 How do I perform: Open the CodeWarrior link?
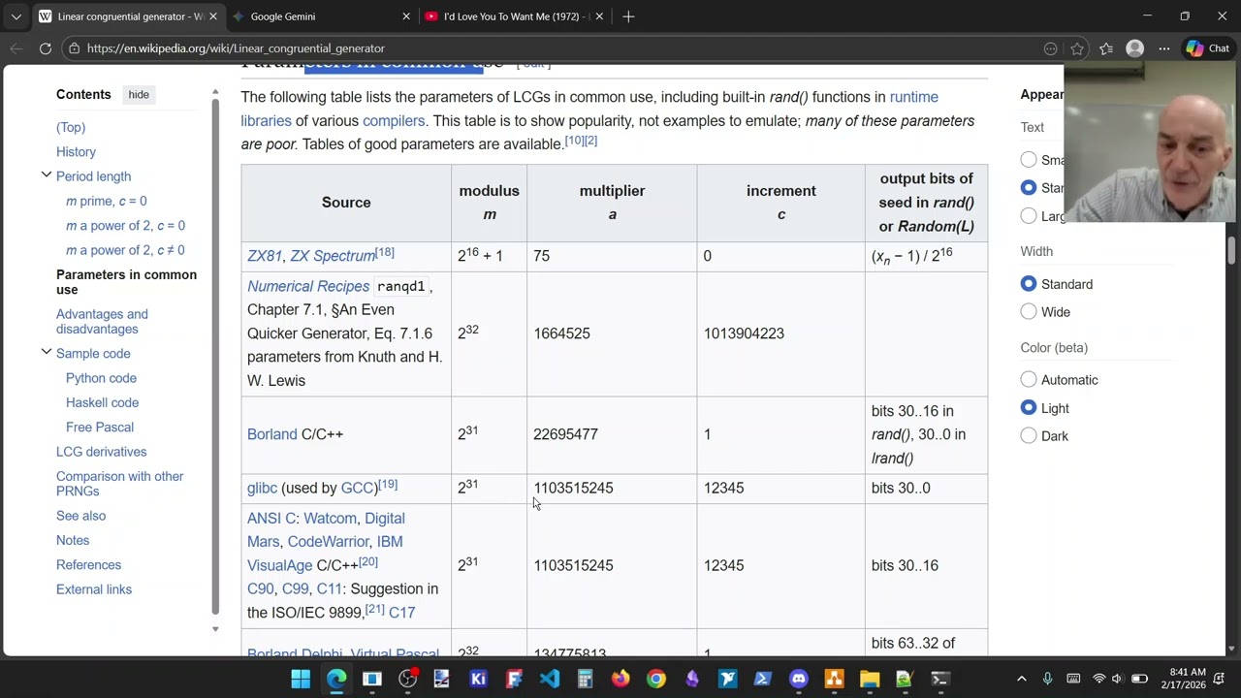329,542
